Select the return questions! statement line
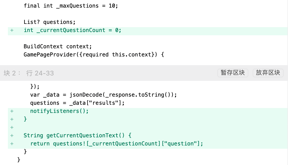 [x=117, y=144]
